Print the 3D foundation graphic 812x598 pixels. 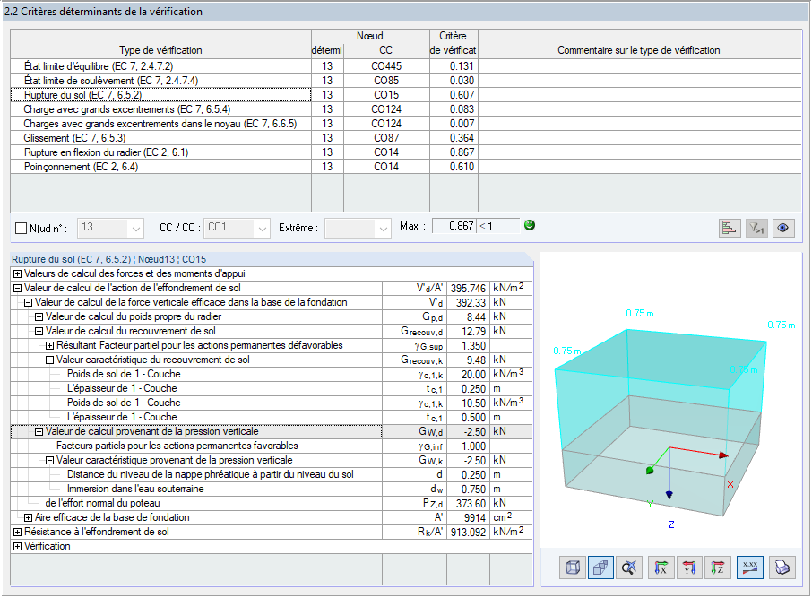[x=782, y=568]
